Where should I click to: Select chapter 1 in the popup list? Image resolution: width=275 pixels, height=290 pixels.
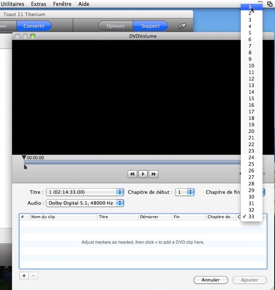(x=252, y=7)
